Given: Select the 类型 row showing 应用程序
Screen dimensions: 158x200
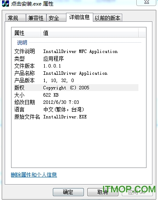Looking at the screenshot, I should [76, 59].
